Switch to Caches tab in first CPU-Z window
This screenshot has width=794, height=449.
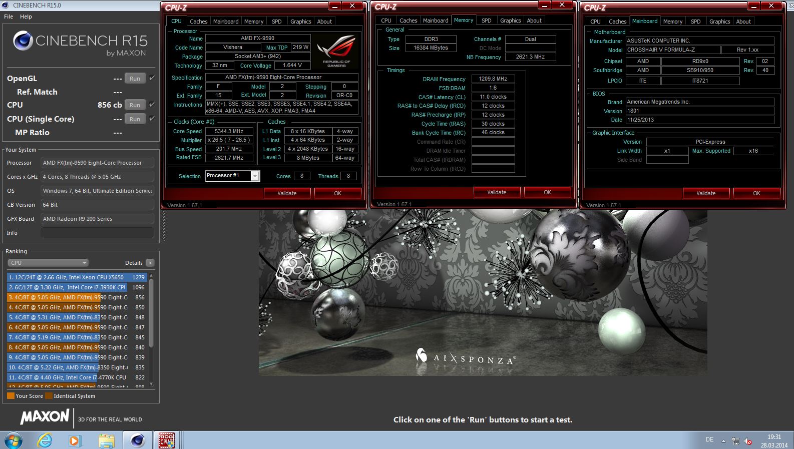[198, 22]
